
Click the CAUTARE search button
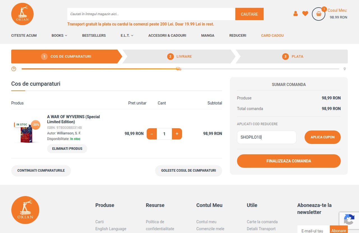point(249,14)
